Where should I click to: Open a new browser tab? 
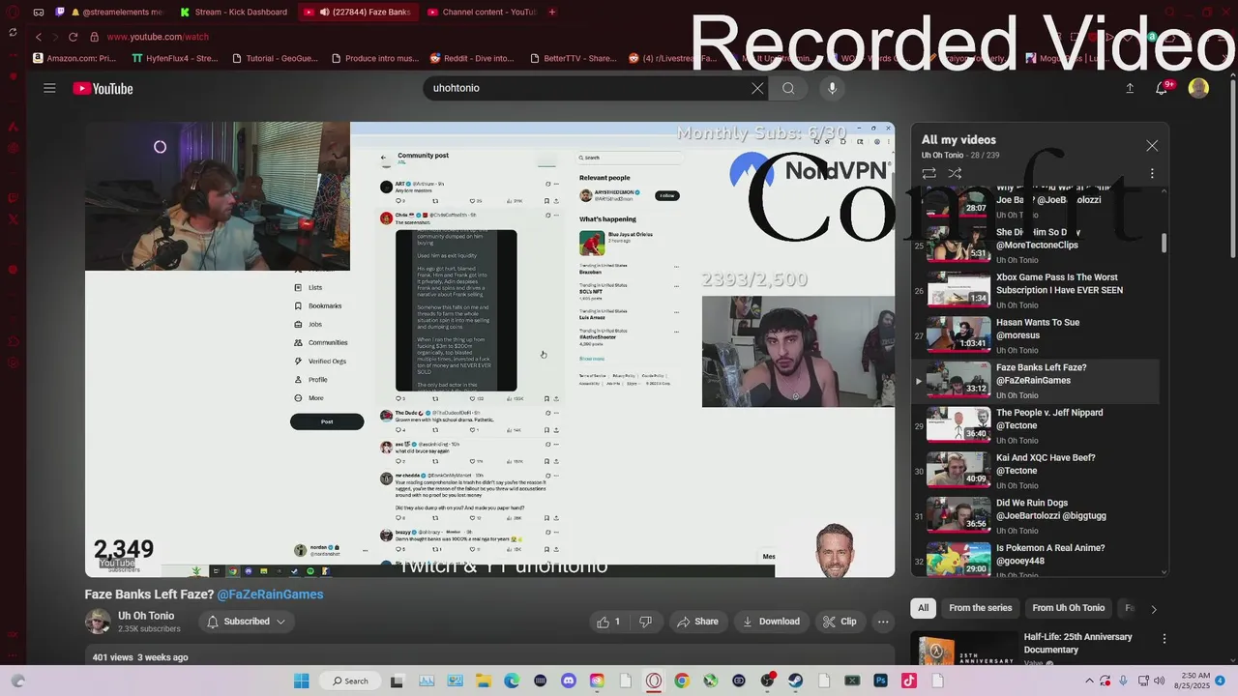[x=552, y=12]
